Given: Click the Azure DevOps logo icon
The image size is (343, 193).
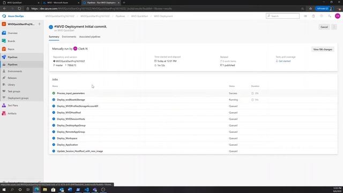Looking at the screenshot, I should coord(4,16).
